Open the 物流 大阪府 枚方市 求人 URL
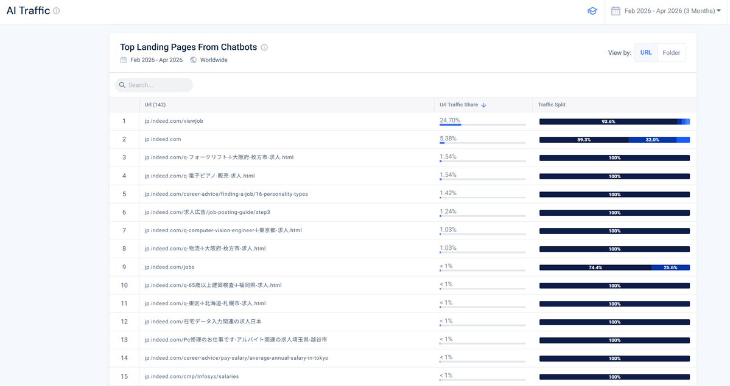This screenshot has width=730, height=386. 205,249
